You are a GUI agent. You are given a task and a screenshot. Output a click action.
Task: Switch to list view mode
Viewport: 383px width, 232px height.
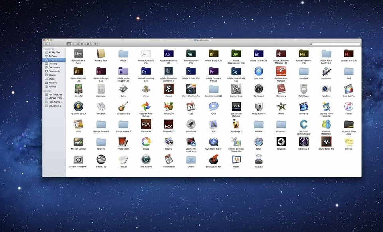tap(74, 44)
